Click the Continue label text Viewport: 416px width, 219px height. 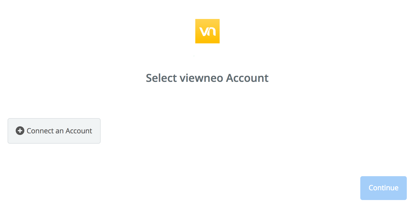point(384,188)
